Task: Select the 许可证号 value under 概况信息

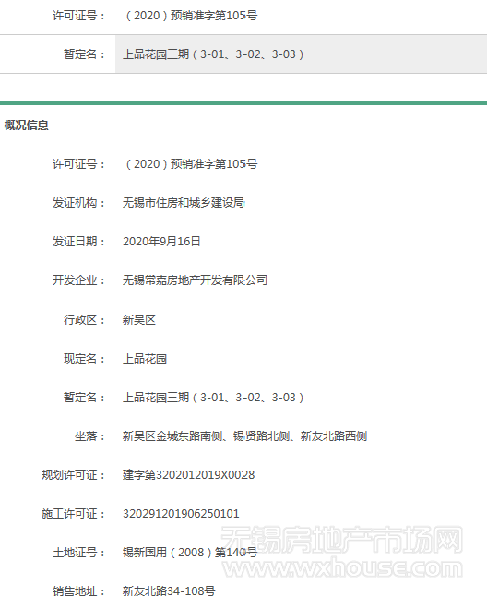Action: (190, 164)
